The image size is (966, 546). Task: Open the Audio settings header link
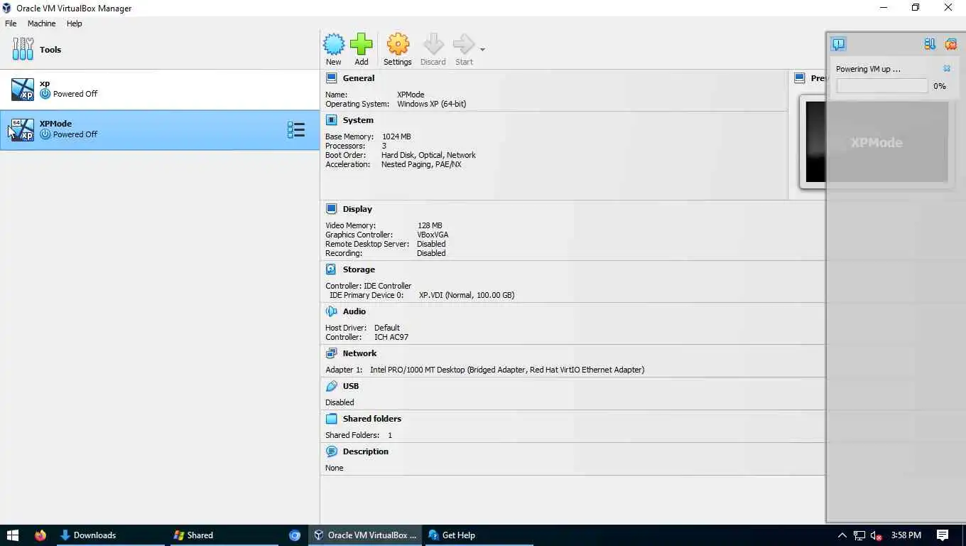coord(354,311)
